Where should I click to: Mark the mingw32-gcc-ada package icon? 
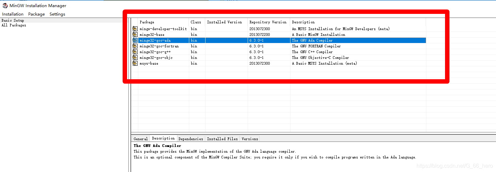point(135,40)
